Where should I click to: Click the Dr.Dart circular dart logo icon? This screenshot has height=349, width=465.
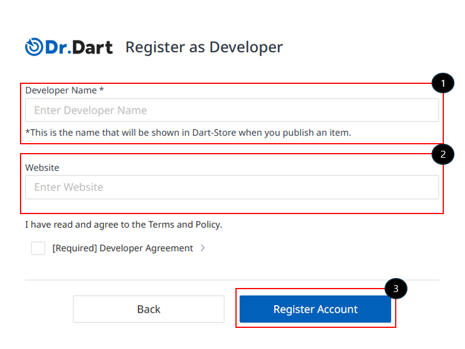coord(34,47)
